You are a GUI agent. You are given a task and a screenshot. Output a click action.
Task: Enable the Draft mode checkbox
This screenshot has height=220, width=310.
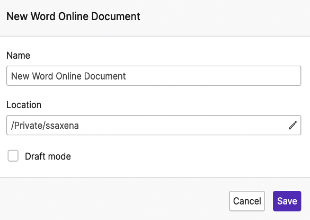[x=13, y=156]
